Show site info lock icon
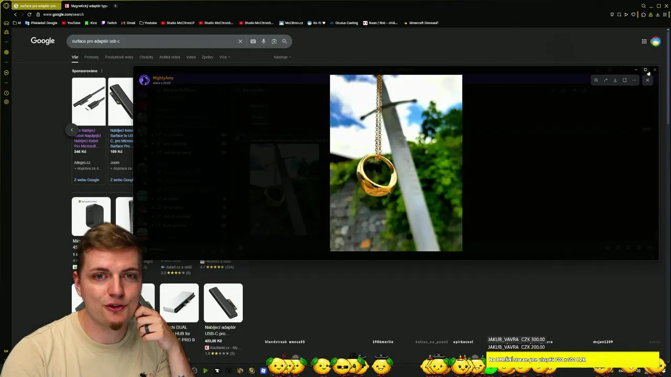The height and width of the screenshot is (377, 671). (x=38, y=15)
